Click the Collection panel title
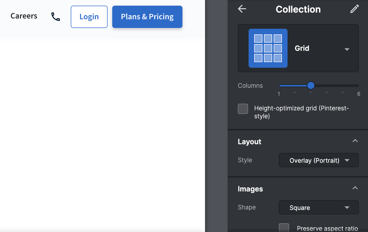Screen dimensions: 368x232 click(298, 9)
